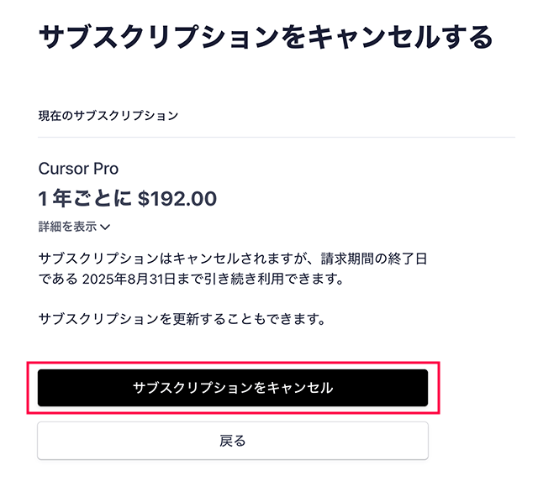Show subscription details via 詳細を表示

(x=68, y=227)
